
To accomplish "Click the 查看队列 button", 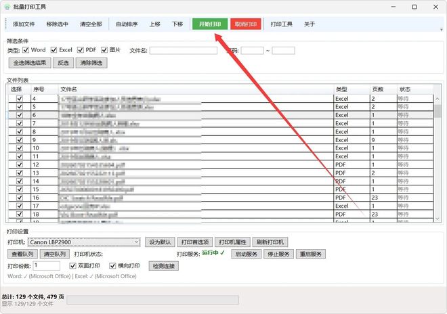I will pos(22,254).
